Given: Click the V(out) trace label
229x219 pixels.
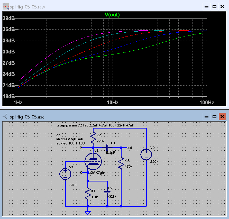Looking at the screenshot, I should (112, 15).
